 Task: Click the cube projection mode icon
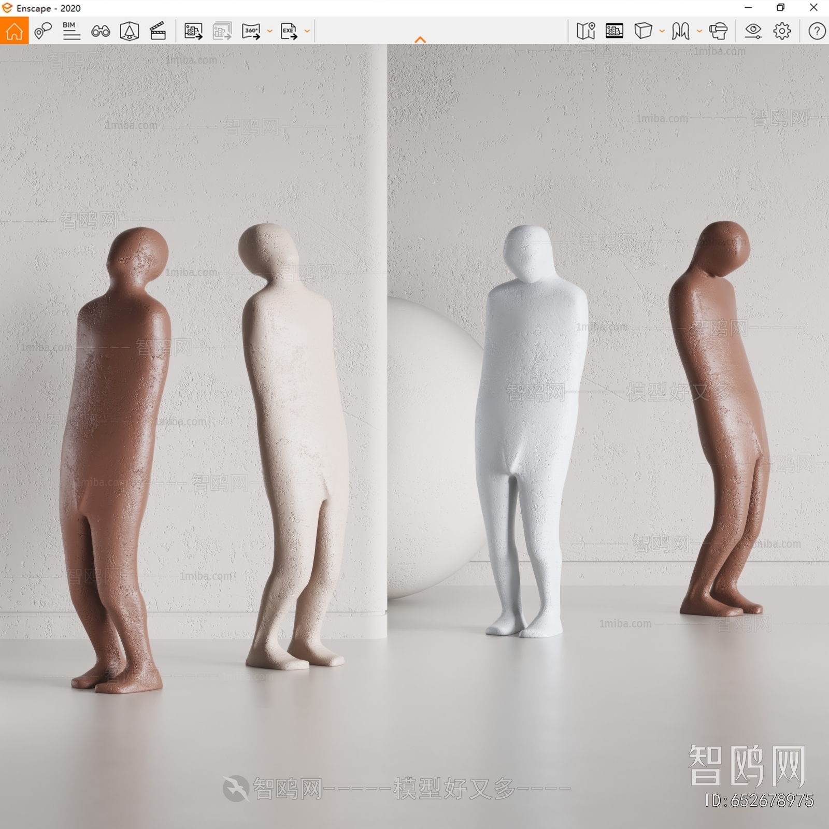point(643,31)
